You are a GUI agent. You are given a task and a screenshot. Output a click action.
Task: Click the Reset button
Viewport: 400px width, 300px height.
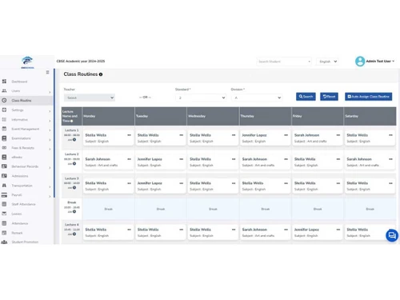[329, 97]
